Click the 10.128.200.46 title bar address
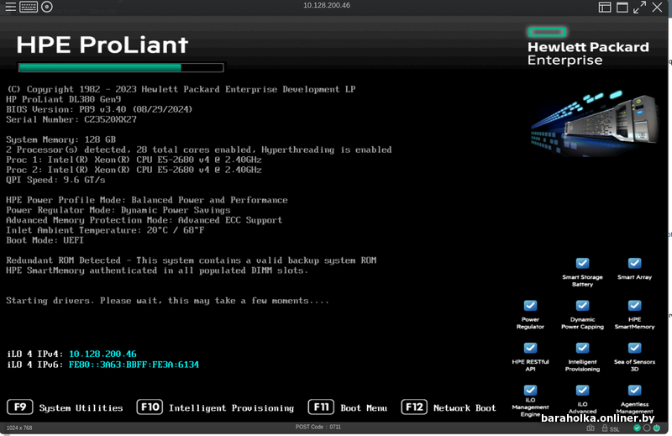This screenshot has height=436, width=672. pos(327,6)
